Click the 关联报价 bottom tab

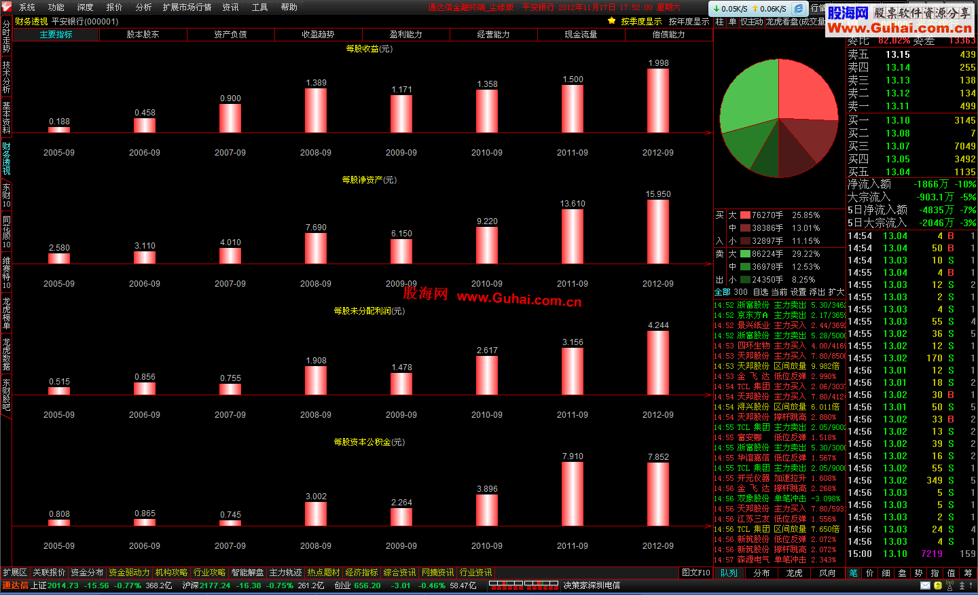click(x=49, y=573)
